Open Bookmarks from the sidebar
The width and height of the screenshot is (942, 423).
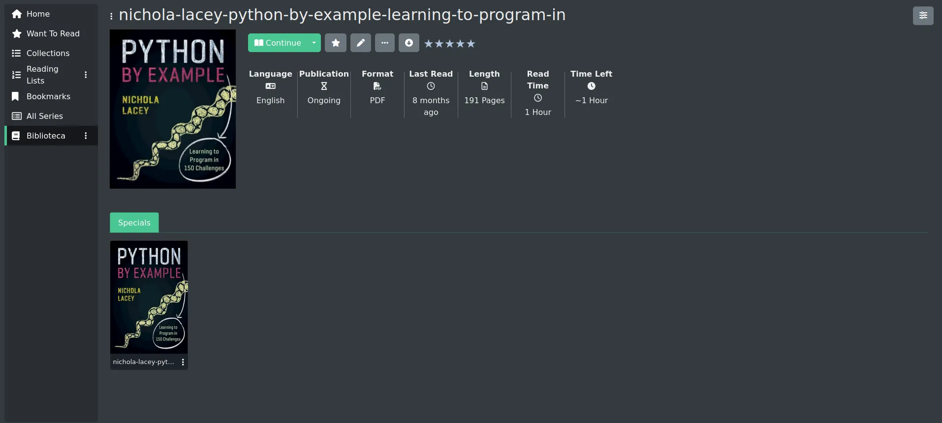(48, 96)
